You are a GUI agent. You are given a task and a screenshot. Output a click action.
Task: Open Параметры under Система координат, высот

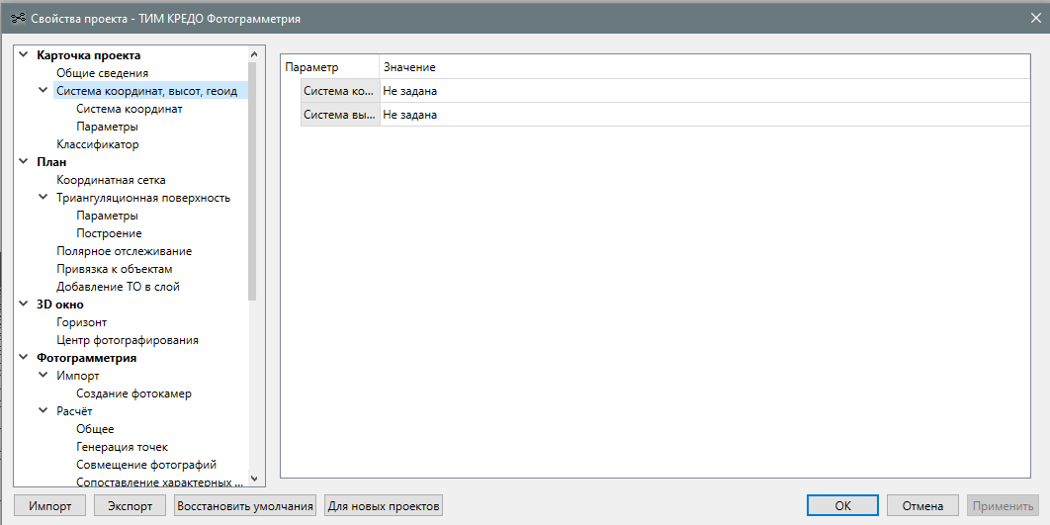pos(107,127)
